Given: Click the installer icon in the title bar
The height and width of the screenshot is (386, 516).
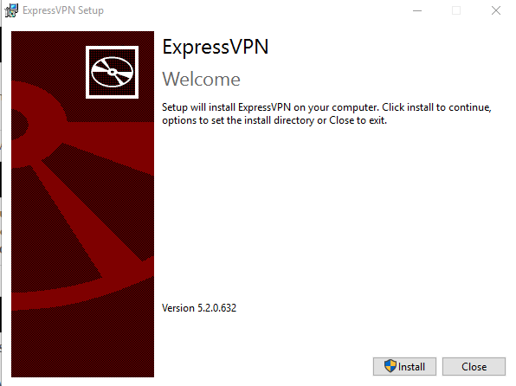Looking at the screenshot, I should 11,10.
